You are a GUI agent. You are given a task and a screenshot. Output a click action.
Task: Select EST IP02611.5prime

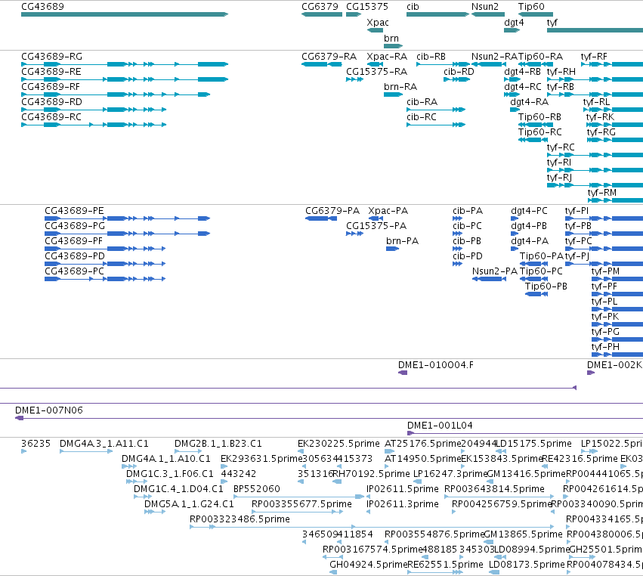(368, 497)
